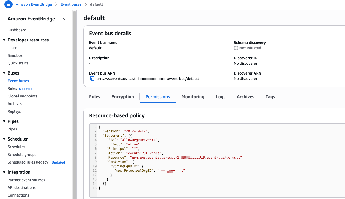Go to Event buses breadcrumb link

tap(71, 4)
